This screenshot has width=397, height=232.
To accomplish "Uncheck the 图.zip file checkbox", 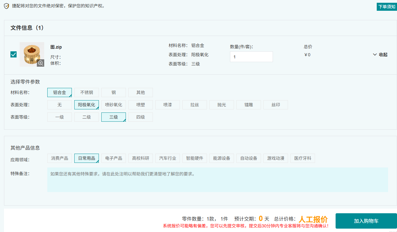I will coord(14,54).
